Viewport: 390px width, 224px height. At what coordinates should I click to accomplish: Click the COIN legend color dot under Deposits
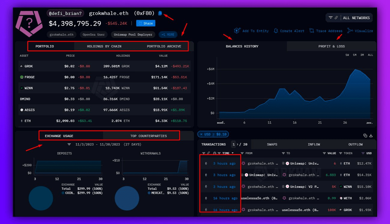[x=63, y=193]
